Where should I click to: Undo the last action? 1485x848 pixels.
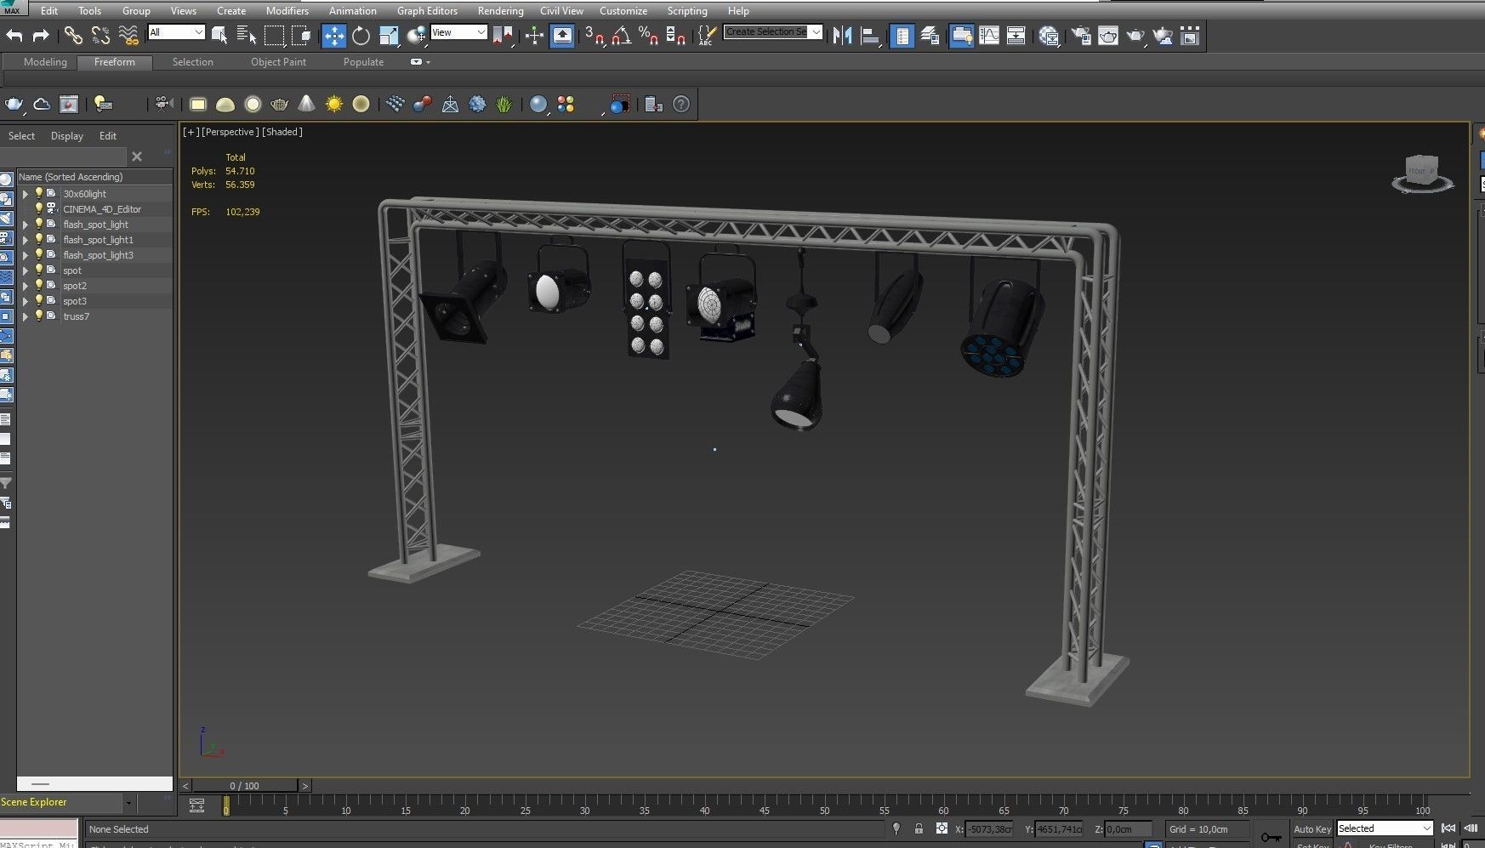14,35
